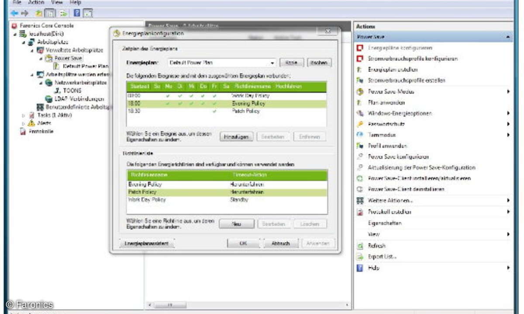Click the Back arrow in the toolbar
The image size is (524, 314).
[x=14, y=13]
